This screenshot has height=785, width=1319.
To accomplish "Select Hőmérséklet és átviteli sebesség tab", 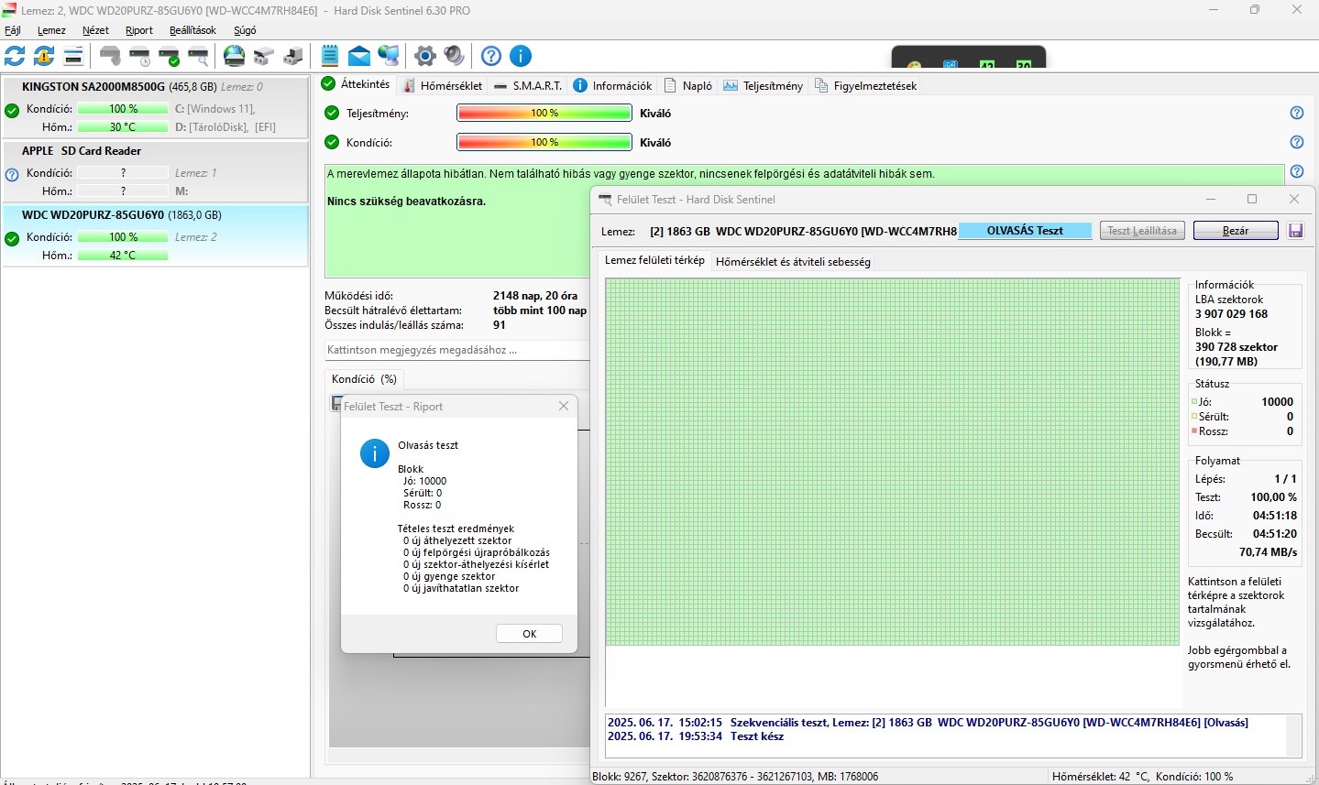I will (x=793, y=262).
